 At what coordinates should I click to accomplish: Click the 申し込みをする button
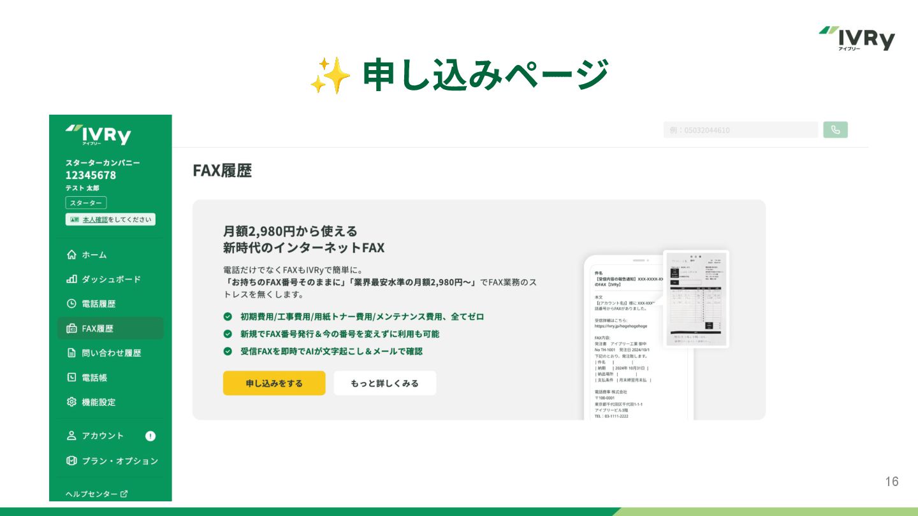point(274,383)
